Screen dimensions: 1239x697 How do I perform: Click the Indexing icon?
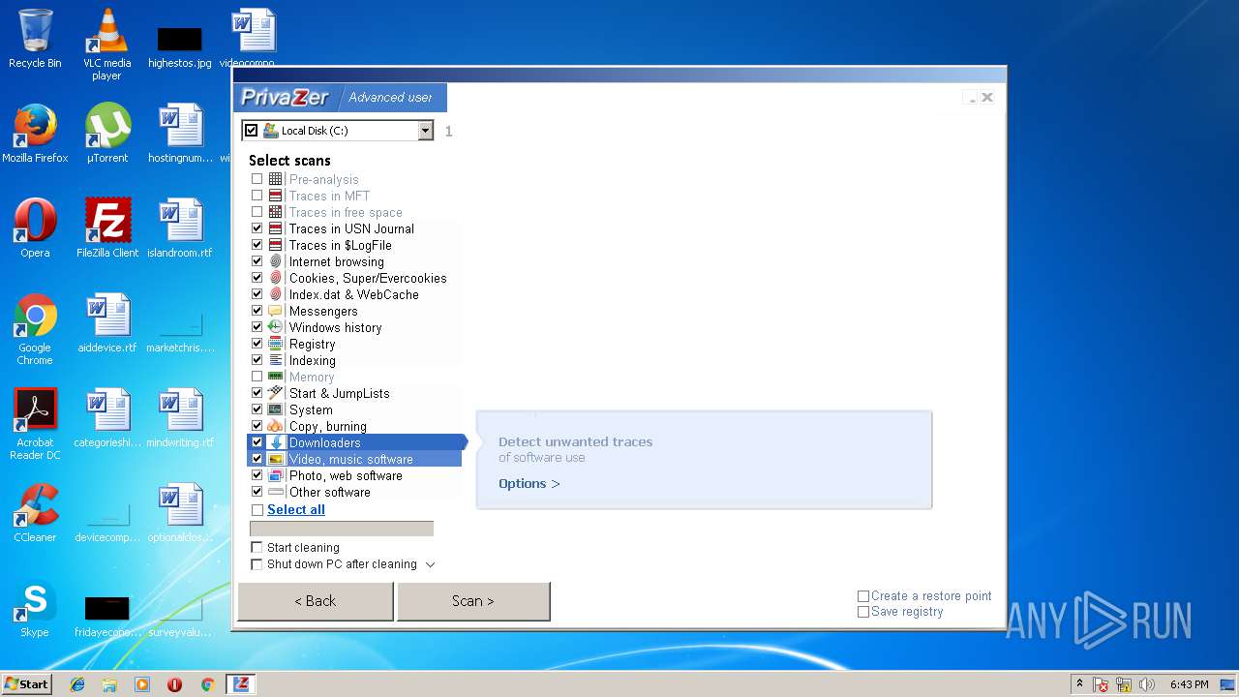tap(276, 360)
